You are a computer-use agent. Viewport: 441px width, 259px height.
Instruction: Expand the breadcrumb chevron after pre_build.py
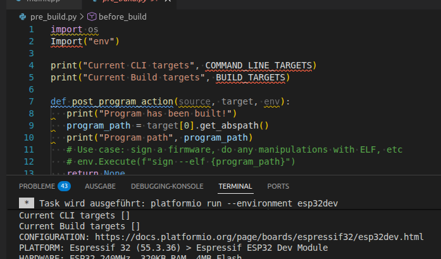(82, 17)
